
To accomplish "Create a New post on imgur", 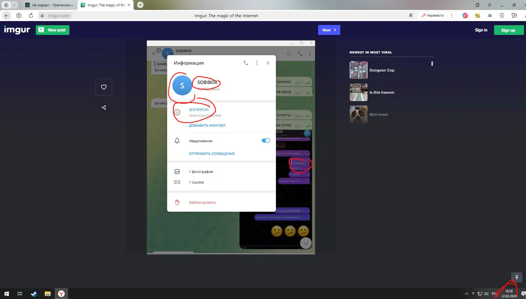I will (x=52, y=30).
